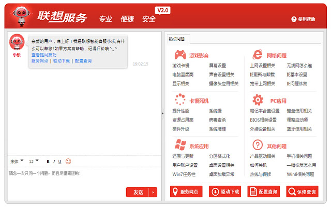Select the 分区格式化 topic
331x207 pixels.
pos(219,156)
